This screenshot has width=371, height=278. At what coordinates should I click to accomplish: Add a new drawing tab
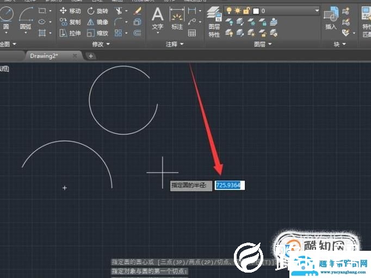click(91, 55)
